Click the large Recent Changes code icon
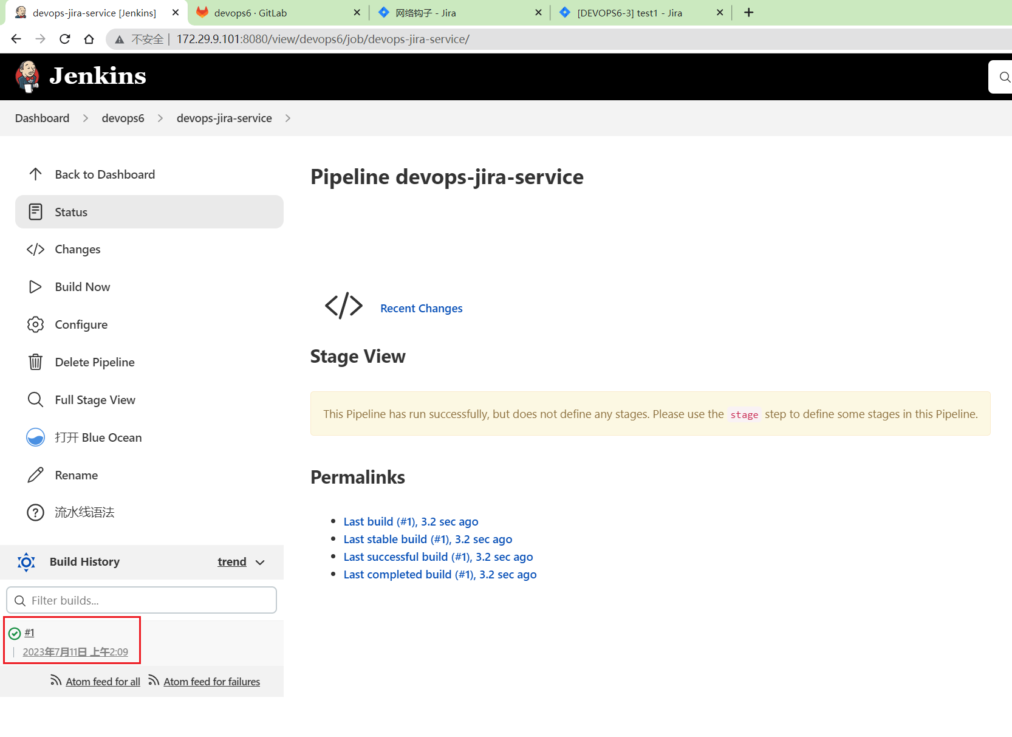Screen dimensions: 1012x737 [344, 306]
